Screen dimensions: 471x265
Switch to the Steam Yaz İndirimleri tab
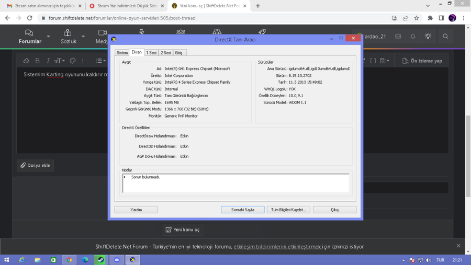tap(126, 6)
